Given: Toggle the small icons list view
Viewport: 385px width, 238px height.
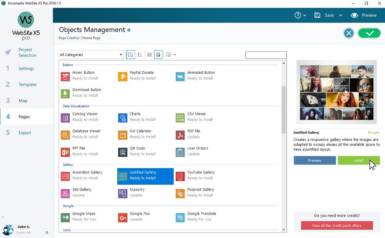Looking at the screenshot, I should coord(149,55).
